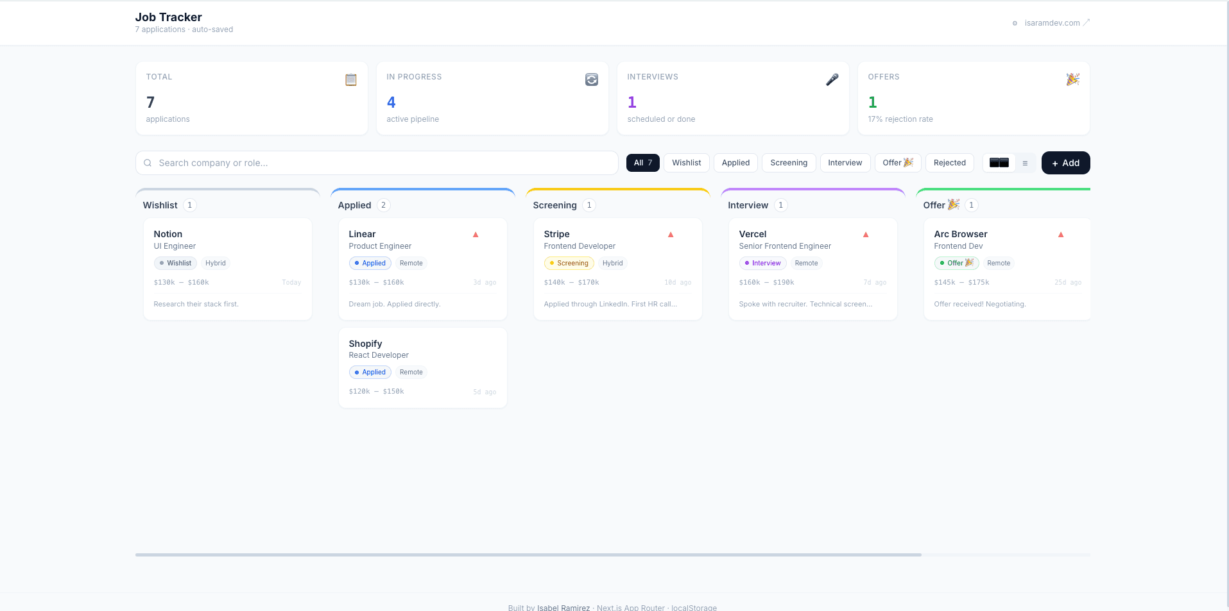The width and height of the screenshot is (1229, 611).
Task: Click the priority triangle on Linear card
Action: [476, 235]
